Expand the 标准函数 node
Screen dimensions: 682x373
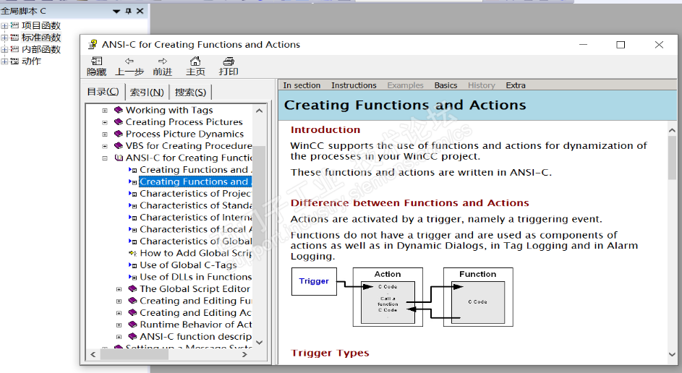(x=4, y=38)
